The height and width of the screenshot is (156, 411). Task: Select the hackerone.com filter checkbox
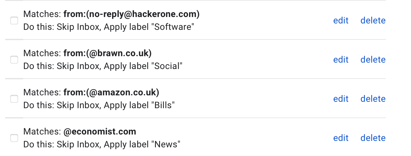coord(14,21)
